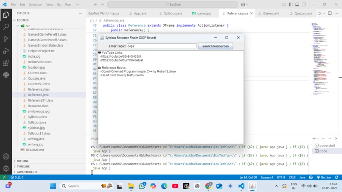
Task: Collapse the src folder
Action: (x=49, y=26)
